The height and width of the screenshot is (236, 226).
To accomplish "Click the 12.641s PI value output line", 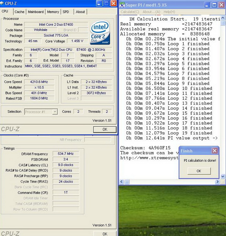I will tap(172, 138).
